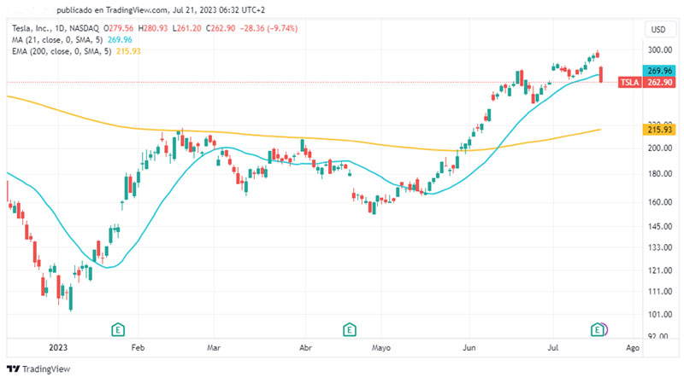The width and height of the screenshot is (684, 389).
Task: Click the 160.00 level on price scale
Action: tap(657, 203)
